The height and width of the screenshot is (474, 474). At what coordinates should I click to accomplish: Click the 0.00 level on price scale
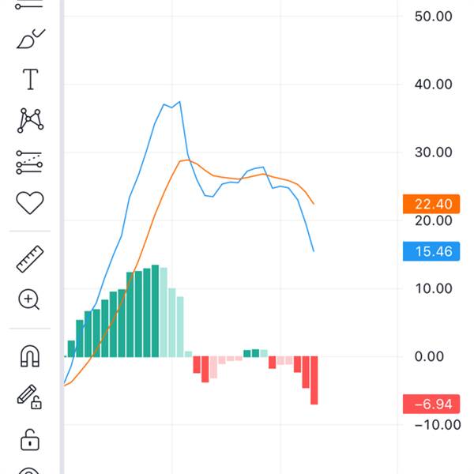(429, 356)
